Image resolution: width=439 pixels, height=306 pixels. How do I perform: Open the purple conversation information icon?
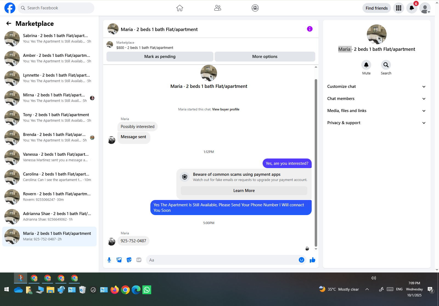pos(310,29)
